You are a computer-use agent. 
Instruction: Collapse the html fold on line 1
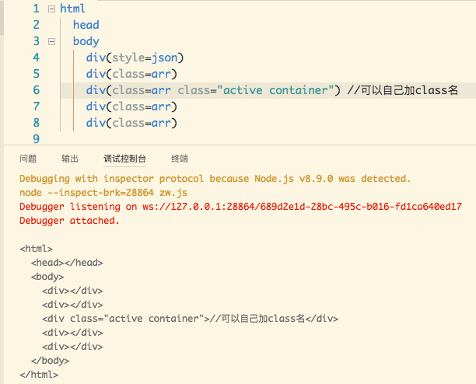click(51, 9)
